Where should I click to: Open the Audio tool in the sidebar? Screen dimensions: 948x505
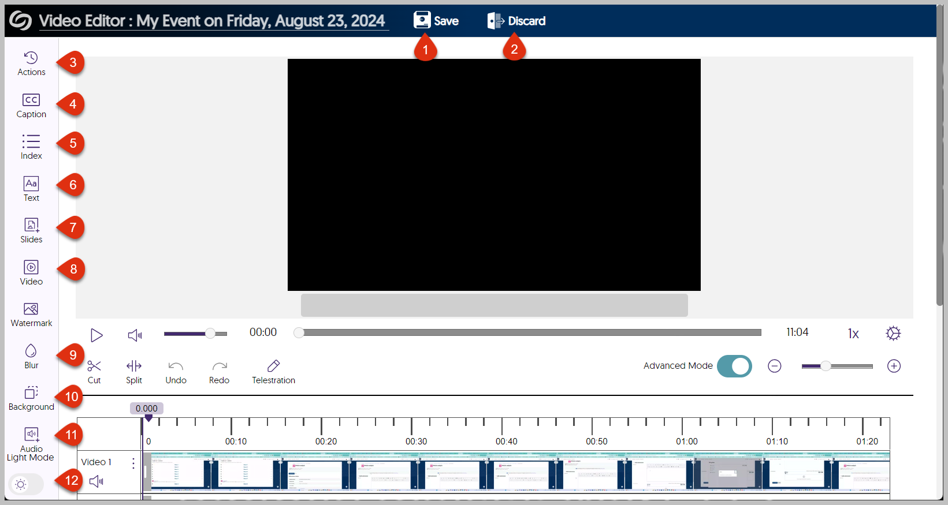pyautogui.click(x=31, y=440)
